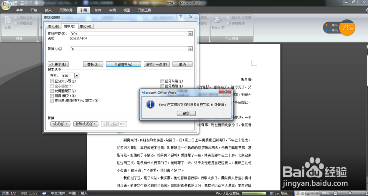Screen dimensions: 368x196
Task: Open the 开发工具 ribbon tab
Action: [x=144, y=10]
